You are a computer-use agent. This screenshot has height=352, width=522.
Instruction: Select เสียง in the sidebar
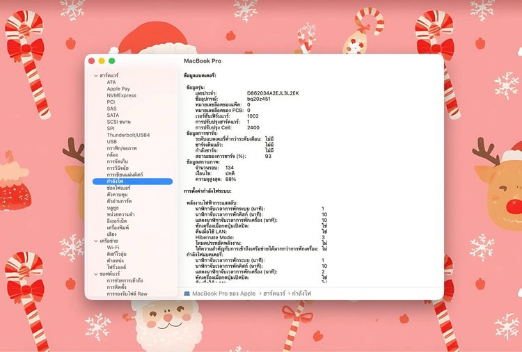[111, 234]
